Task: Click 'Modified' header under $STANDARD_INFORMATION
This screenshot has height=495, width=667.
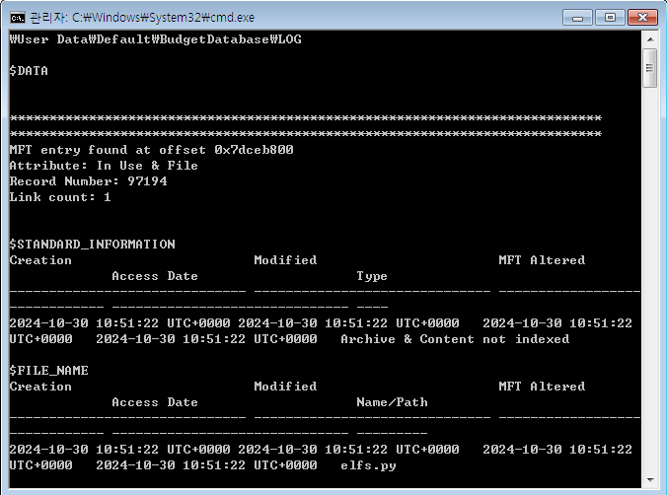Action: coord(285,260)
